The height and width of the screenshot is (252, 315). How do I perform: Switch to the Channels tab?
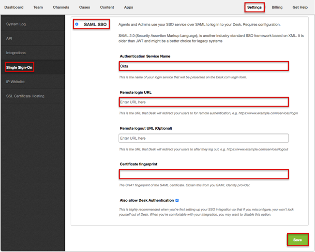(61, 7)
